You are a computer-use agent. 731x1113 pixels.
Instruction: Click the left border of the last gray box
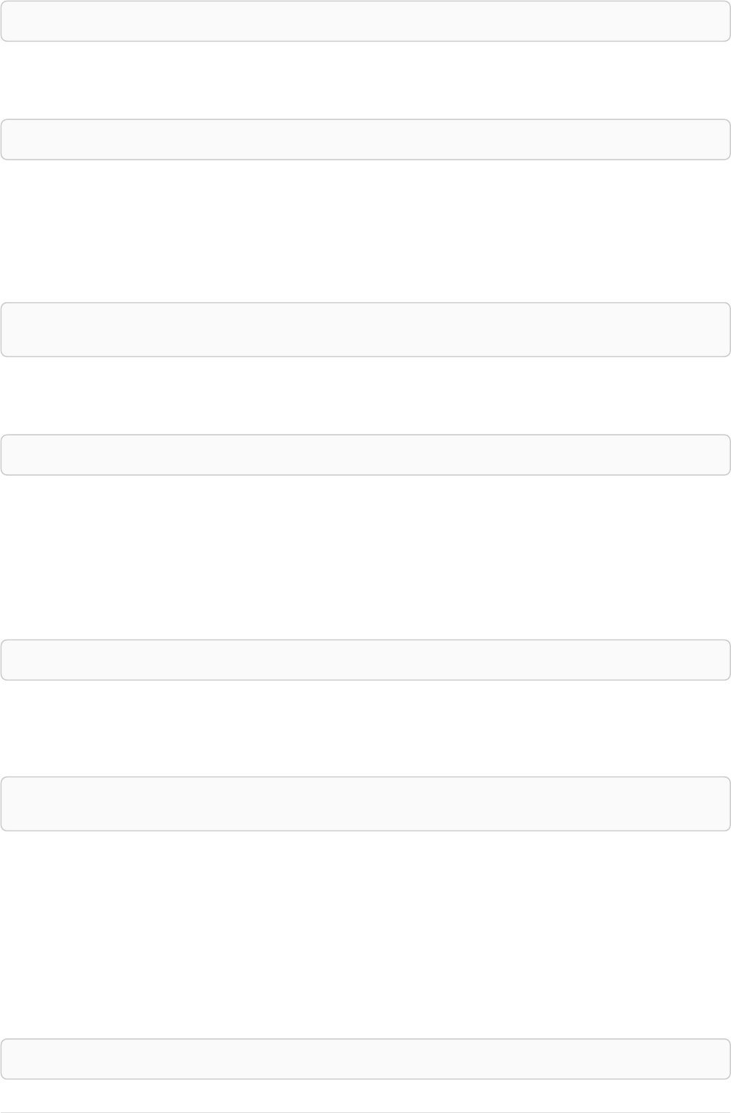1,1059
